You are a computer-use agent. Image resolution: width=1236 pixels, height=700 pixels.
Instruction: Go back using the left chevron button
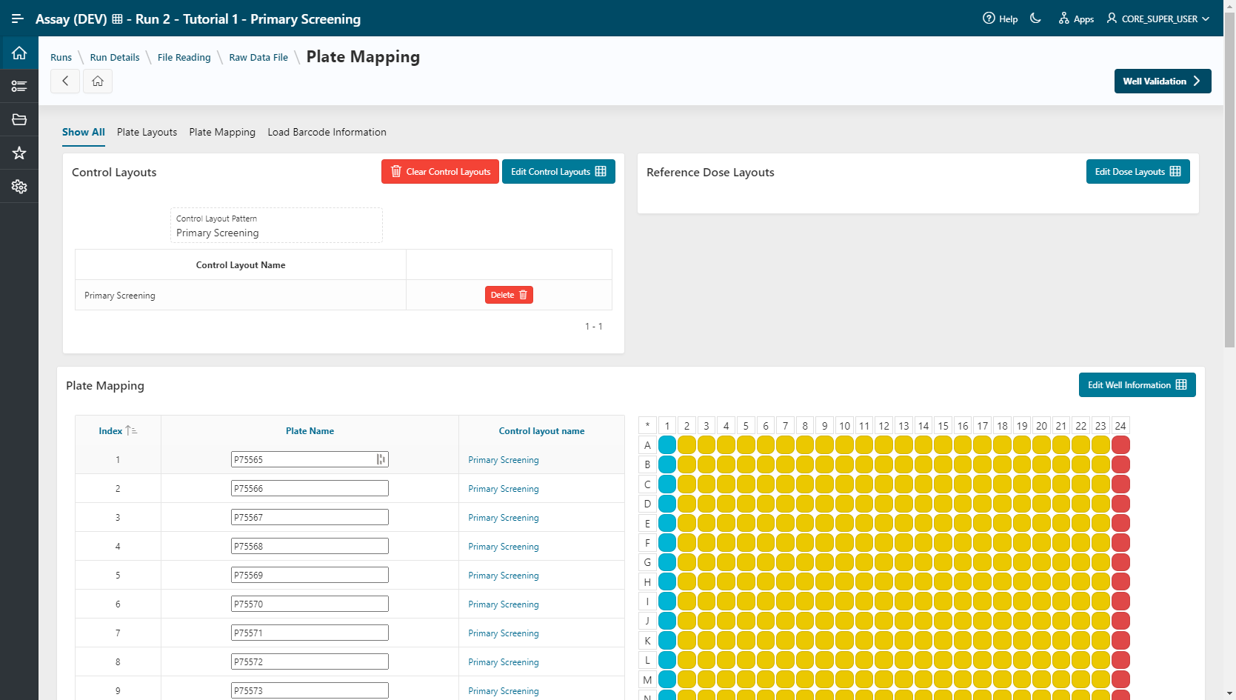coord(65,81)
